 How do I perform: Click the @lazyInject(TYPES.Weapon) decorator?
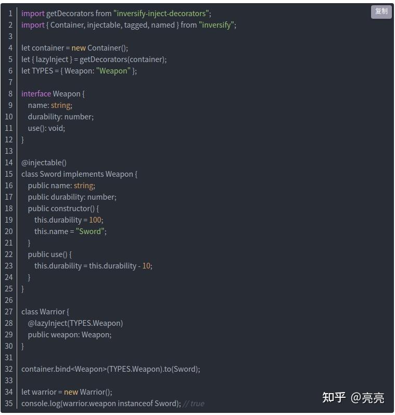[x=75, y=323]
